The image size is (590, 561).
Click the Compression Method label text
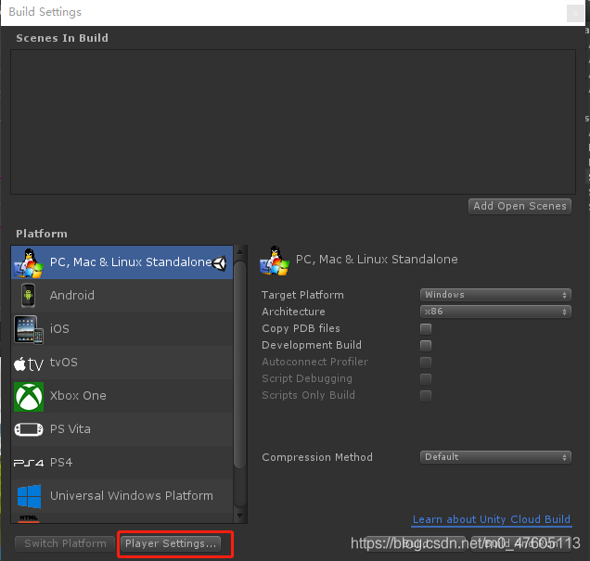[317, 457]
